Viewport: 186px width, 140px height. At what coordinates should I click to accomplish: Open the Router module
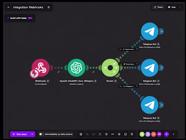pyautogui.click(x=110, y=68)
